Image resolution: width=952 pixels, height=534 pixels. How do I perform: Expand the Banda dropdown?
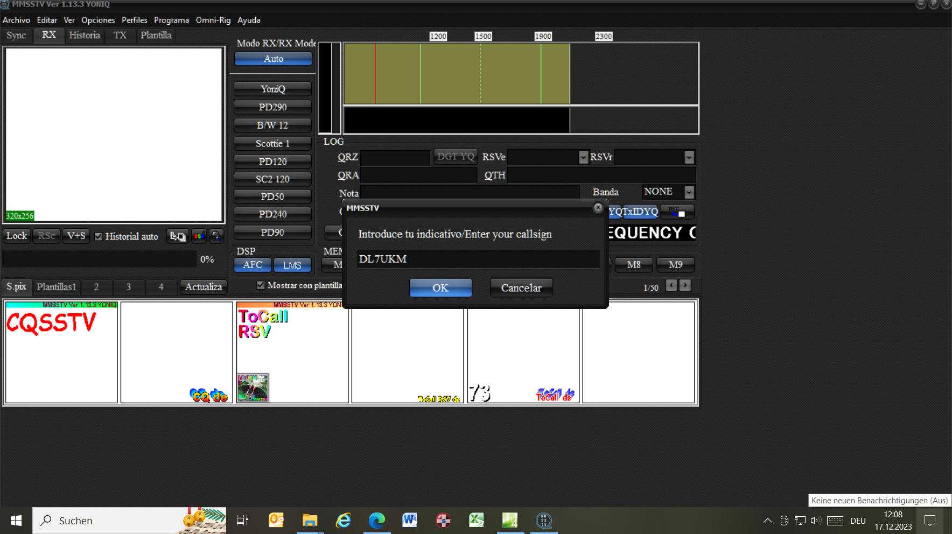(x=689, y=192)
